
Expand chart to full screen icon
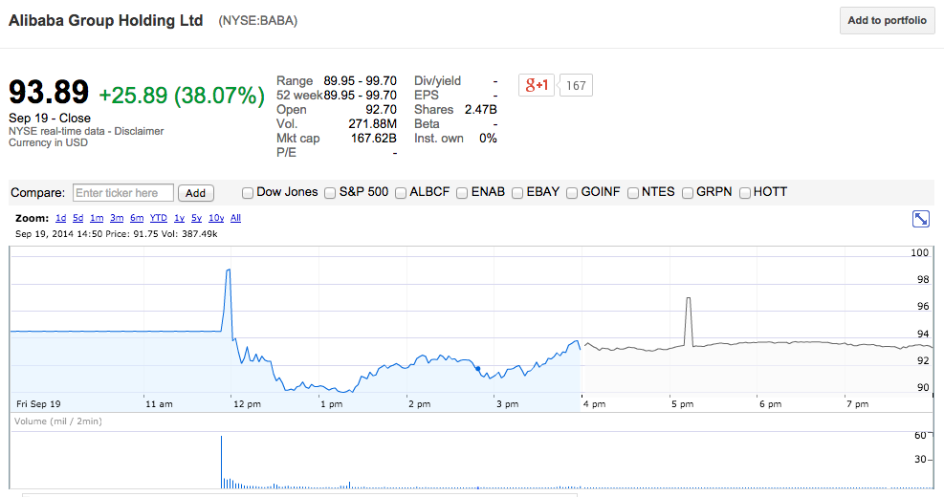click(920, 219)
